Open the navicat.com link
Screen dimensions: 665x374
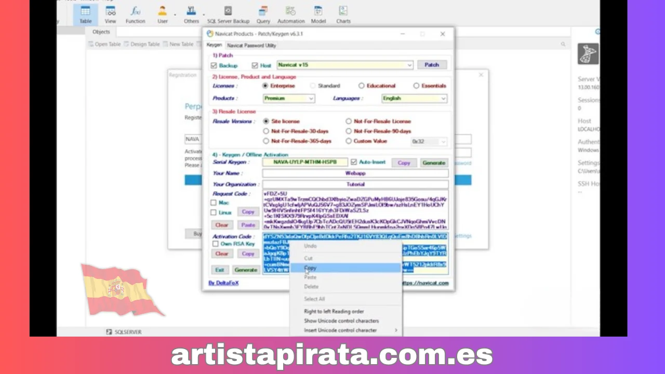click(x=425, y=283)
